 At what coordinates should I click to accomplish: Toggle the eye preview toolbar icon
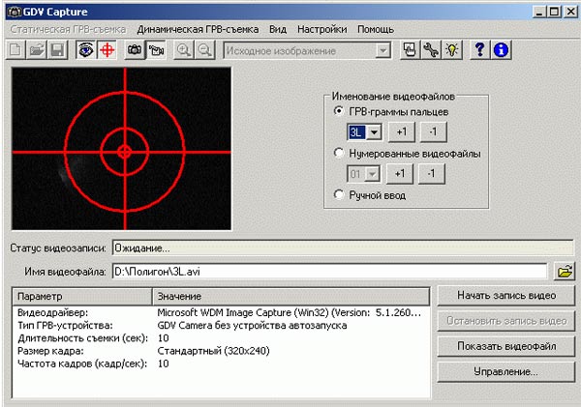click(85, 50)
